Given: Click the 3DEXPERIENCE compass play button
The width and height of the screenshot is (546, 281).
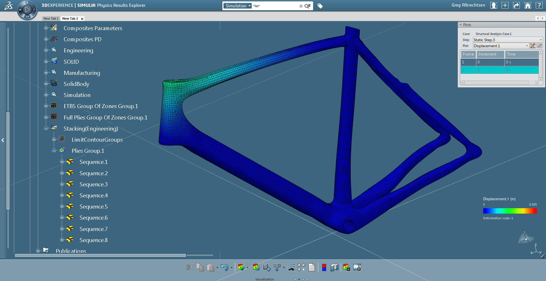Looking at the screenshot, I should (x=27, y=10).
